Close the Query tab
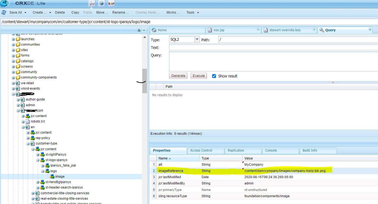 [x=370, y=29]
